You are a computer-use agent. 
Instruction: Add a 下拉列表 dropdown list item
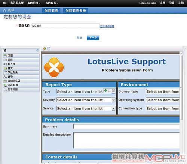pos(21,72)
